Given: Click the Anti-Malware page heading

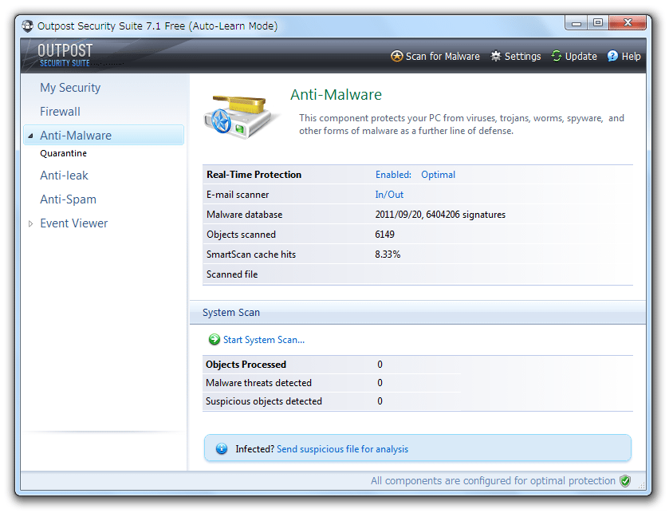Looking at the screenshot, I should pyautogui.click(x=336, y=94).
